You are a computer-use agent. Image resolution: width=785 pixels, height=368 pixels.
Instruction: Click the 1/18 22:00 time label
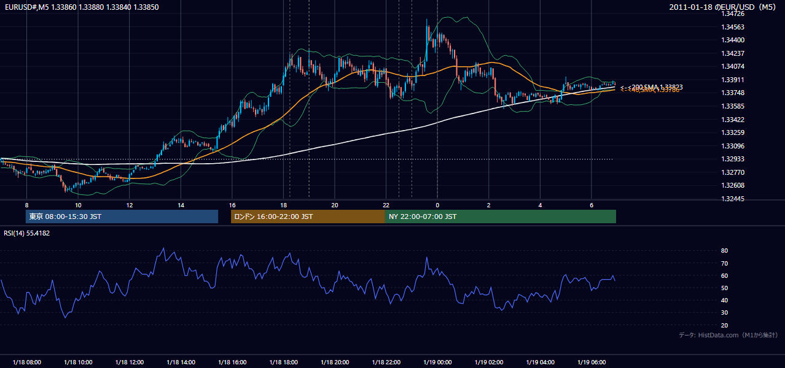coord(386,362)
